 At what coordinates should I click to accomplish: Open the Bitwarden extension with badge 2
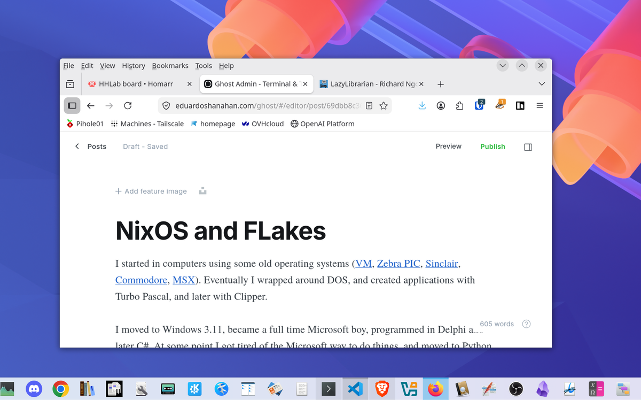tap(478, 106)
